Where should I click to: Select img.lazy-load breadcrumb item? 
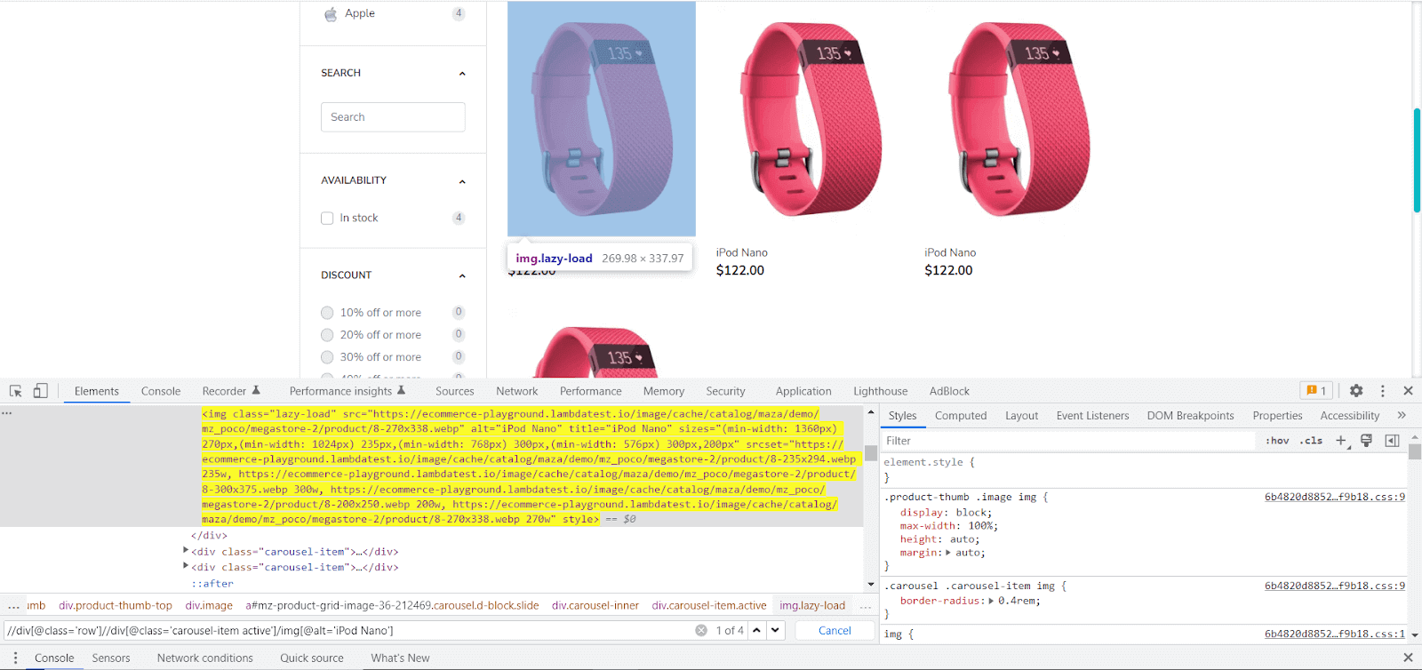point(812,606)
